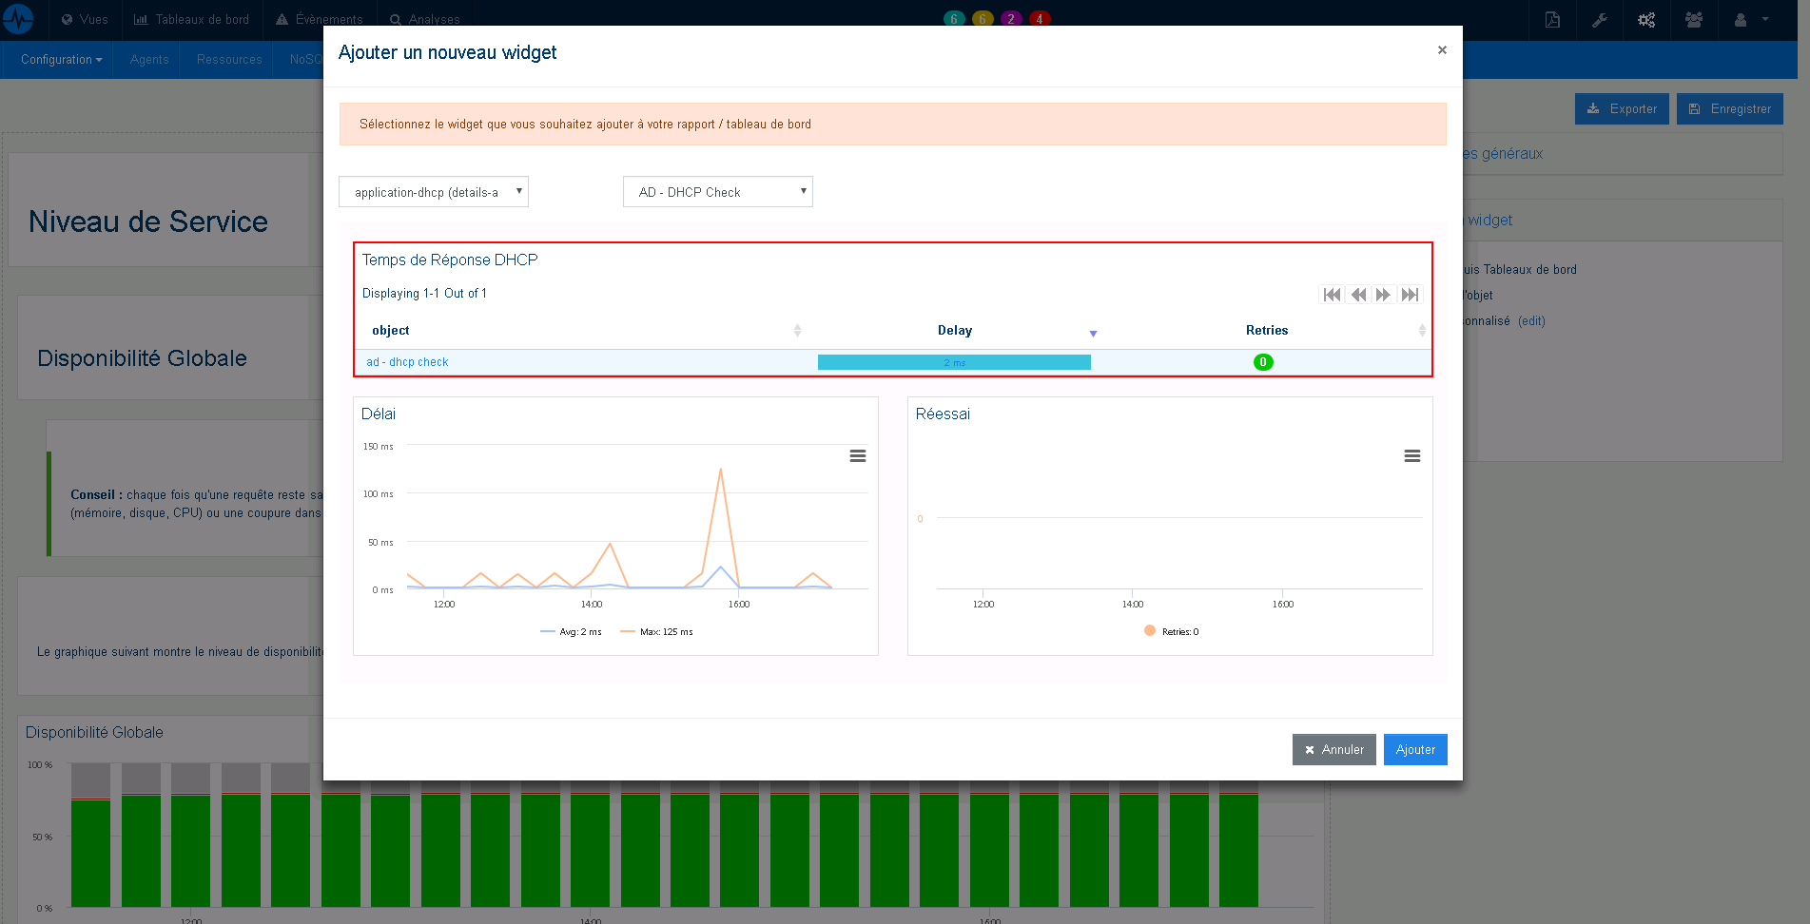Click the users group icon in top bar
1810x924 pixels.
click(x=1694, y=19)
